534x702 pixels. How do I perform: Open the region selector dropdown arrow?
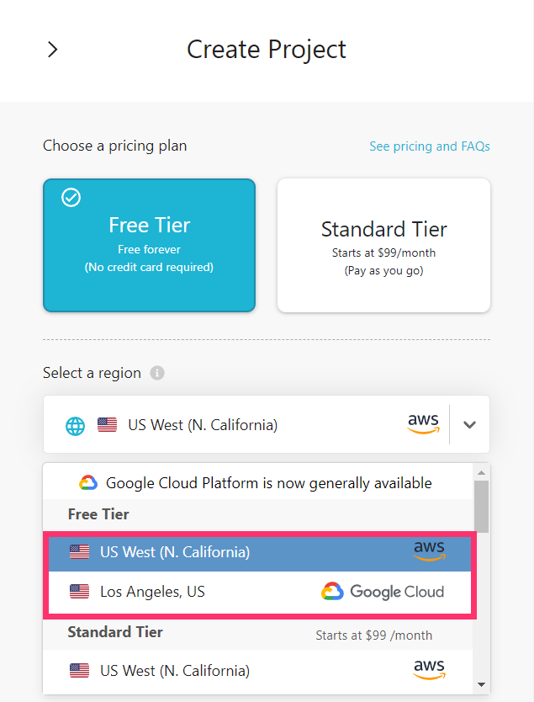[x=469, y=424]
